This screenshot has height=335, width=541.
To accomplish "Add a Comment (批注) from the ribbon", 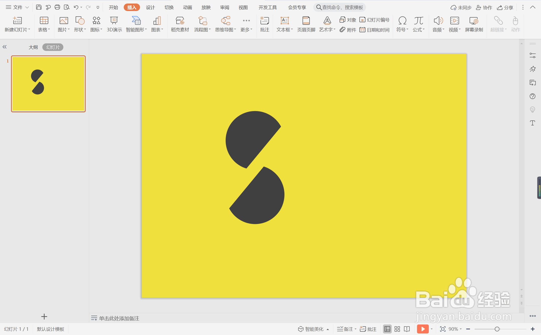I will (264, 24).
